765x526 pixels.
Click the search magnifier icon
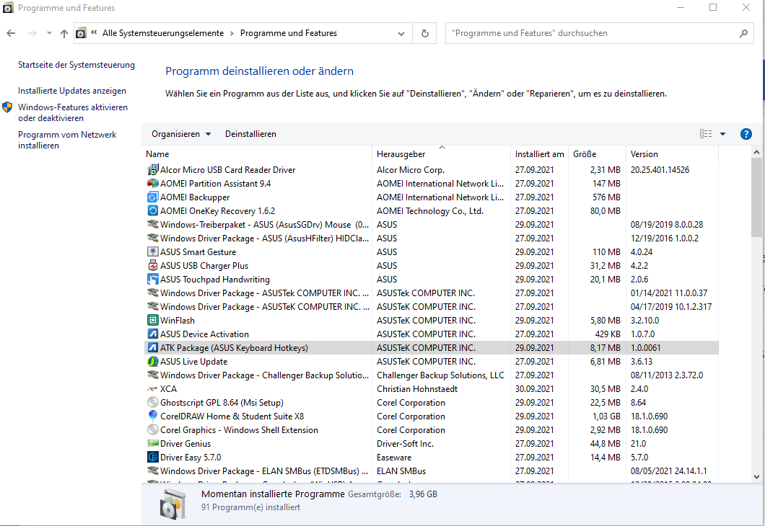pyautogui.click(x=743, y=33)
